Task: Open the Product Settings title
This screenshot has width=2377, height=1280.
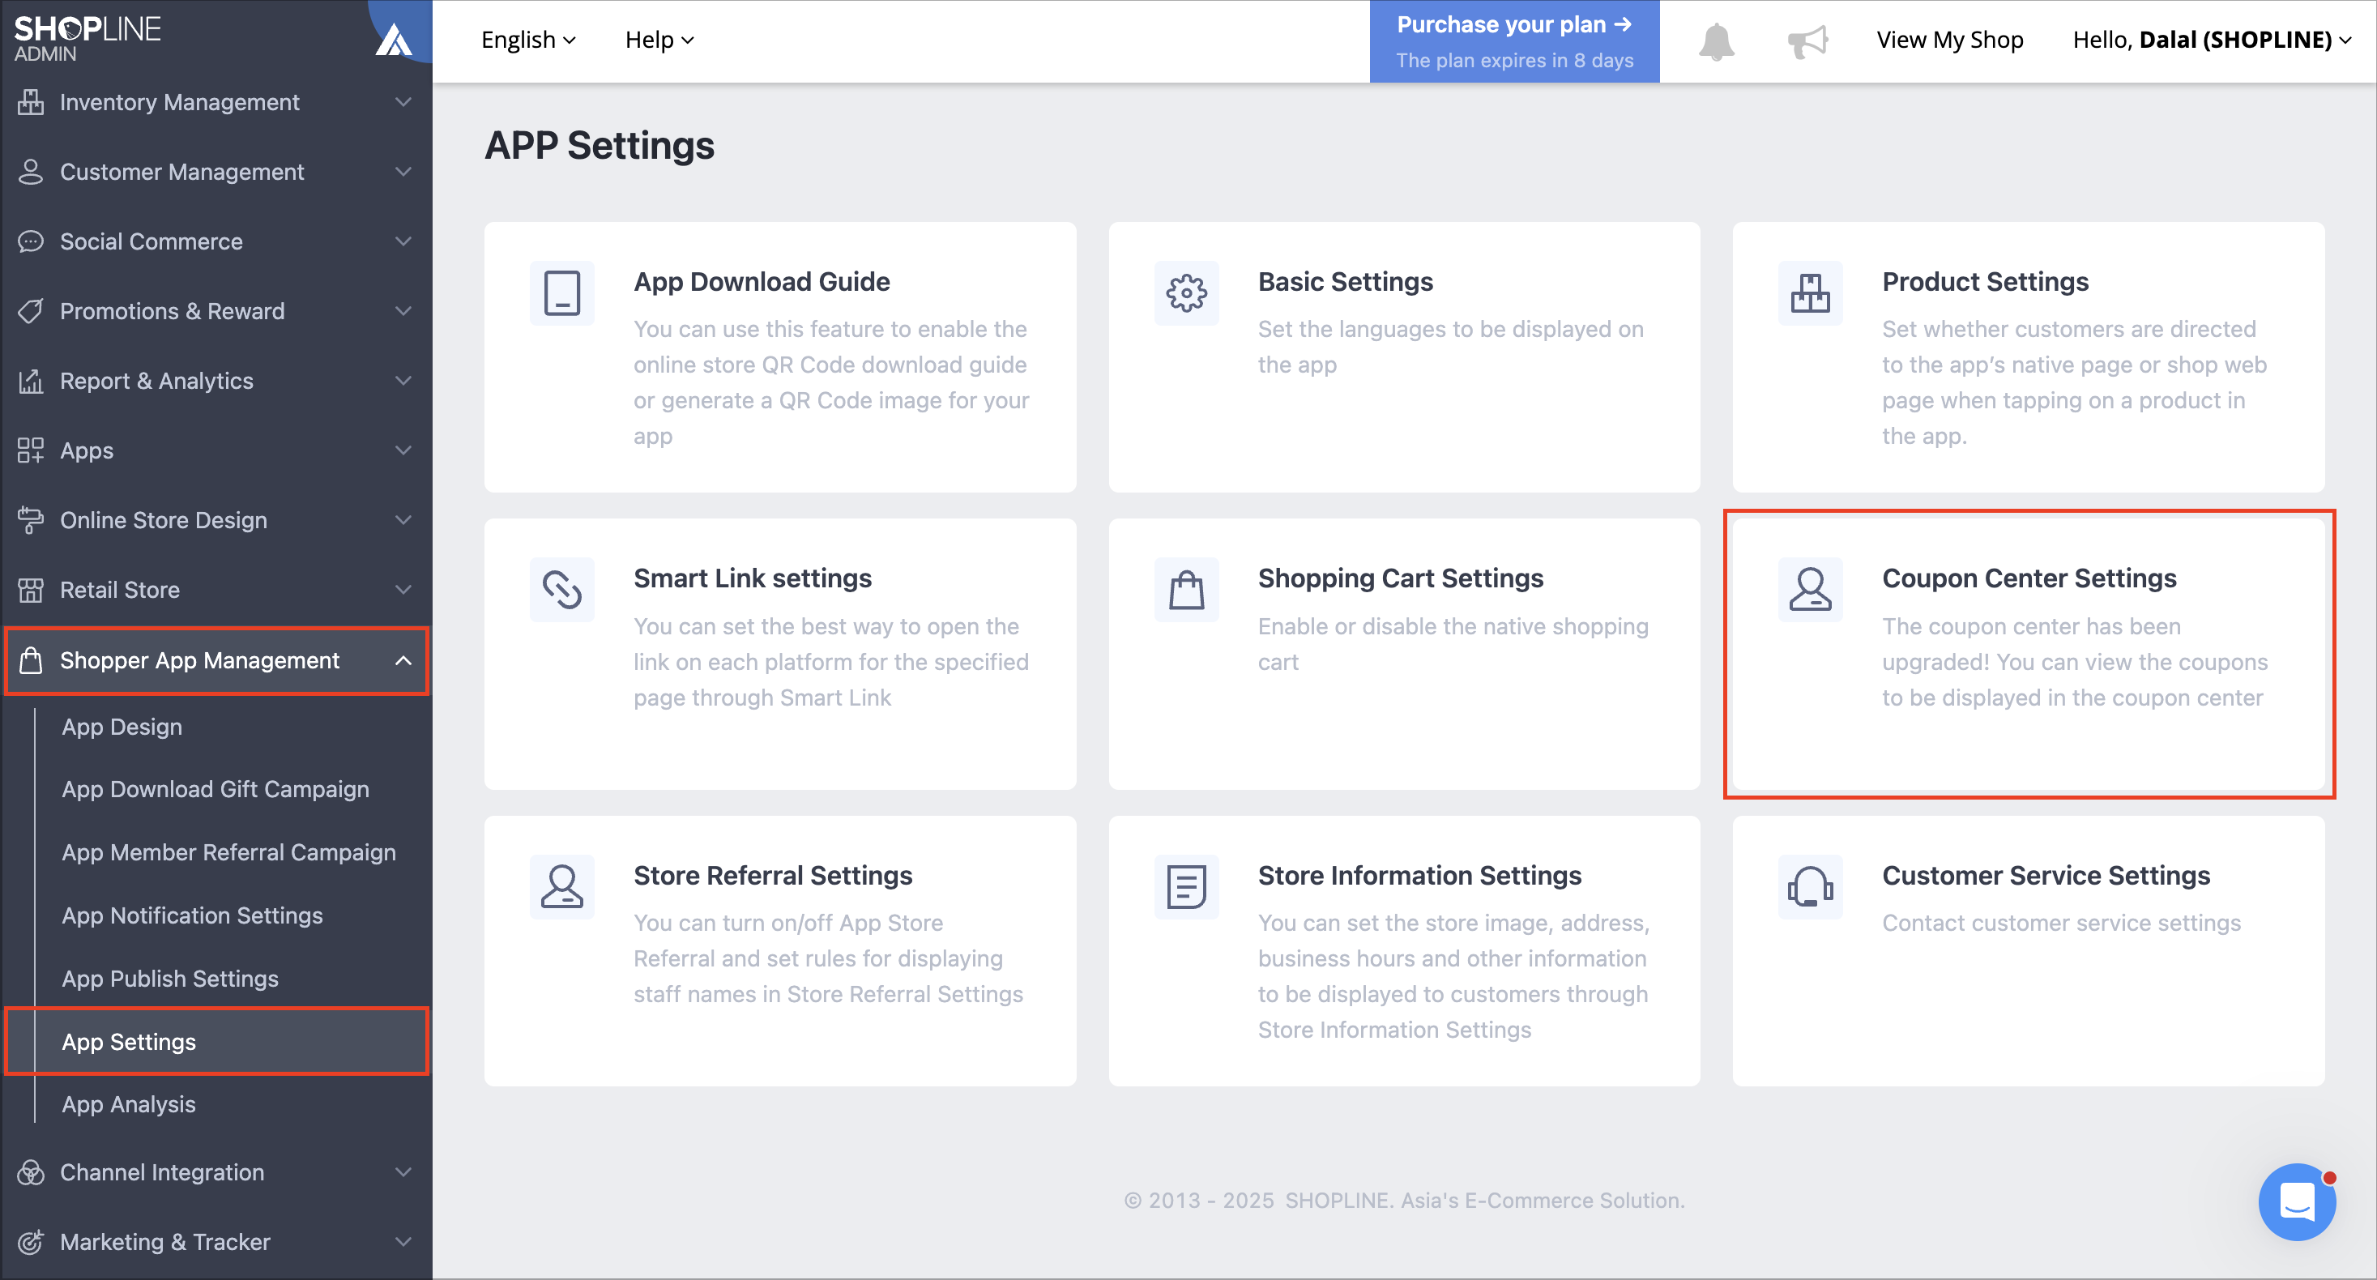Action: point(1985,281)
